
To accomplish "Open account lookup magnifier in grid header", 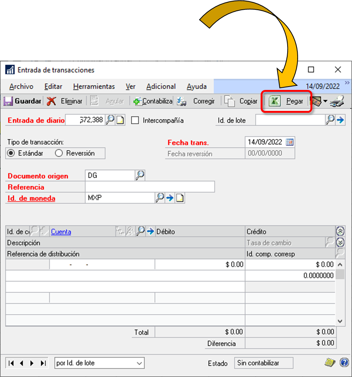I will coord(140,231).
